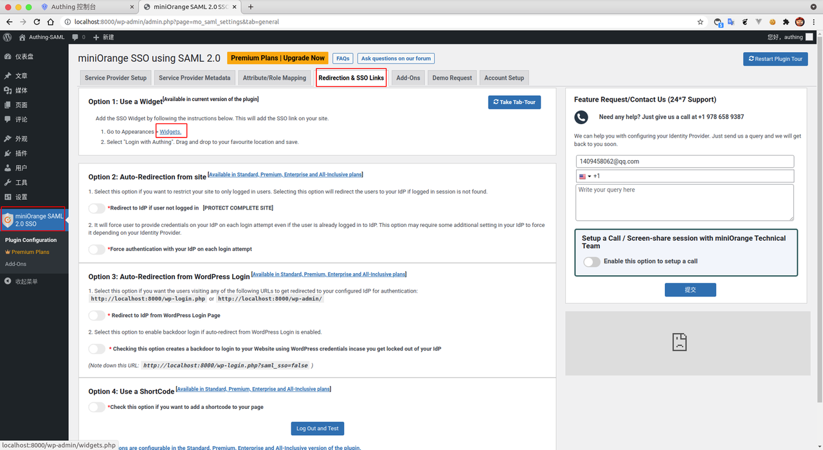Select miniOrange SAML 2.0 SSO sidebar item
Screen dimensions: 823x450
point(33,220)
